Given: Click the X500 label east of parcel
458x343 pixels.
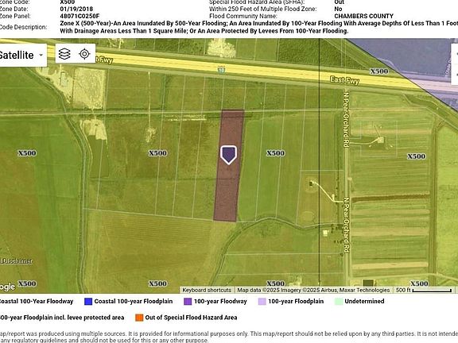Looking at the screenshot, I should click(275, 153).
